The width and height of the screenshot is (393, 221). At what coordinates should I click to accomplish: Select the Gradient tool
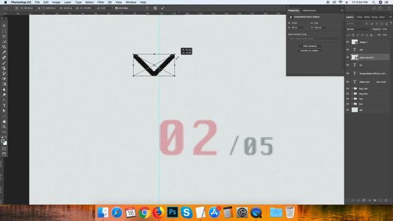click(x=4, y=84)
